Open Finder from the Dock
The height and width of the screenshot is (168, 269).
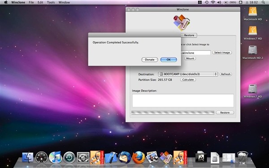click(28, 157)
